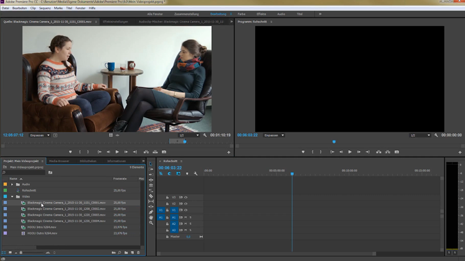Play the clip in the source monitor
This screenshot has width=465, height=261.
[x=117, y=152]
